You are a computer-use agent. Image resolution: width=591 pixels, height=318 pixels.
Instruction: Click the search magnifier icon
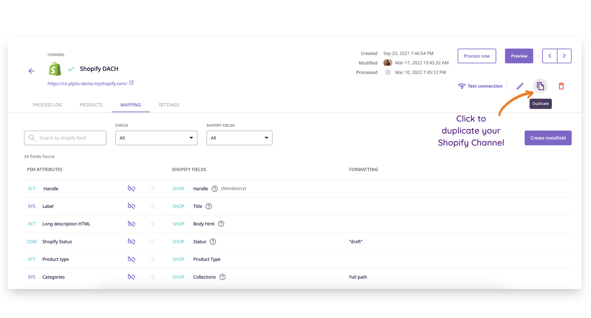(x=32, y=138)
